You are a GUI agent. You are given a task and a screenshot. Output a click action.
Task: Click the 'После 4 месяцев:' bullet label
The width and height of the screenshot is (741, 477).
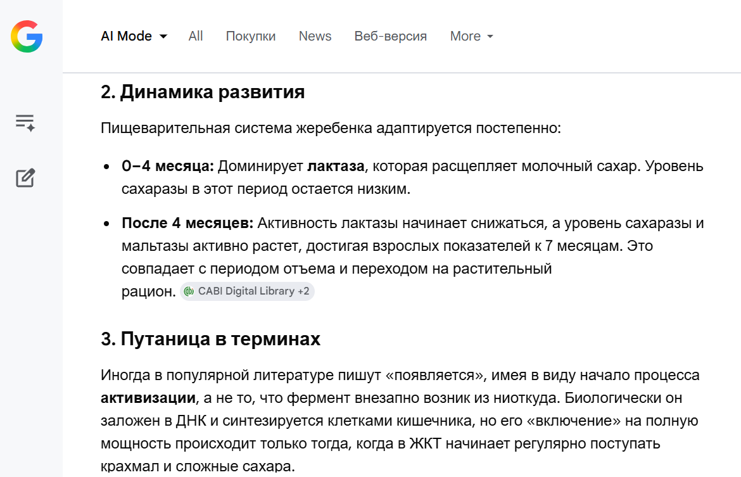(187, 224)
